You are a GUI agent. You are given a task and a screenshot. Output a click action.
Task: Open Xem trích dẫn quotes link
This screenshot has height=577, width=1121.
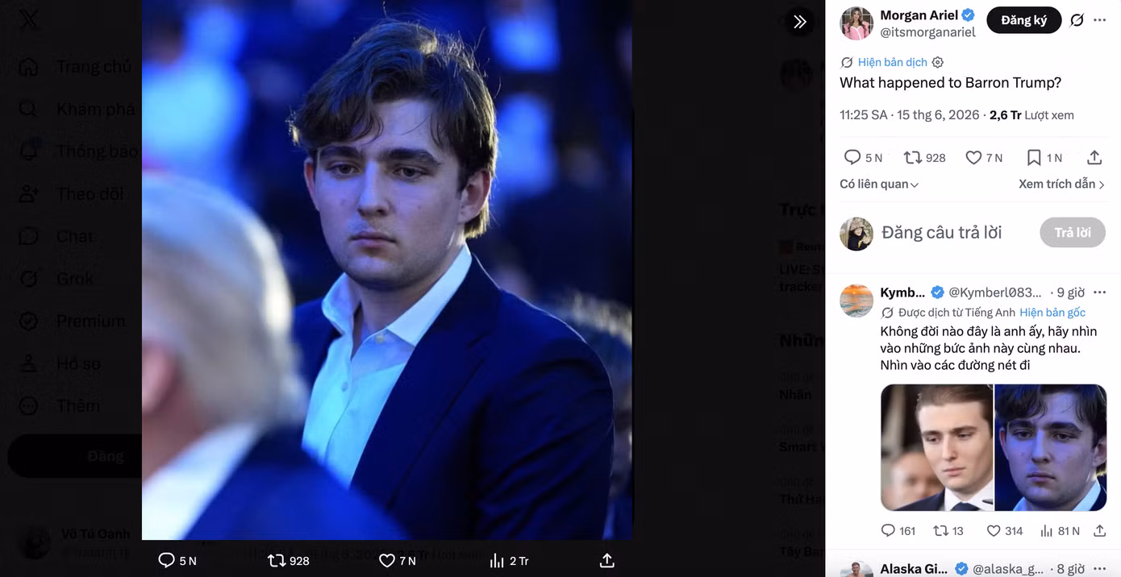pos(1061,184)
